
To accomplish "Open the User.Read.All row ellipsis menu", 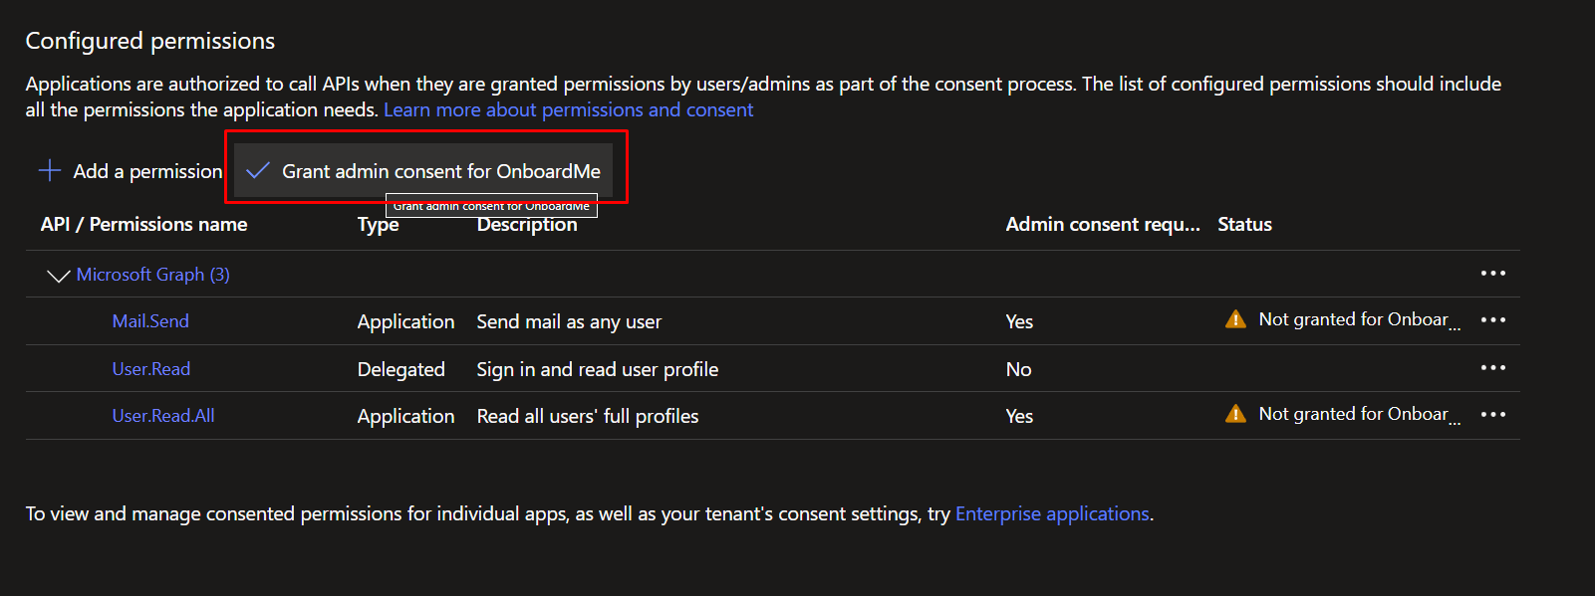I will (1492, 415).
